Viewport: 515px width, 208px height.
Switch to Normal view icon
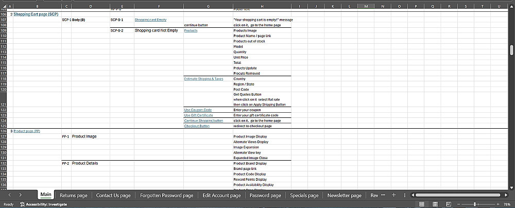pyautogui.click(x=422, y=204)
